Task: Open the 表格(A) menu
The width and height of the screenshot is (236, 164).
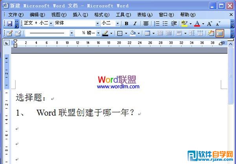Action: pyautogui.click(x=145, y=15)
